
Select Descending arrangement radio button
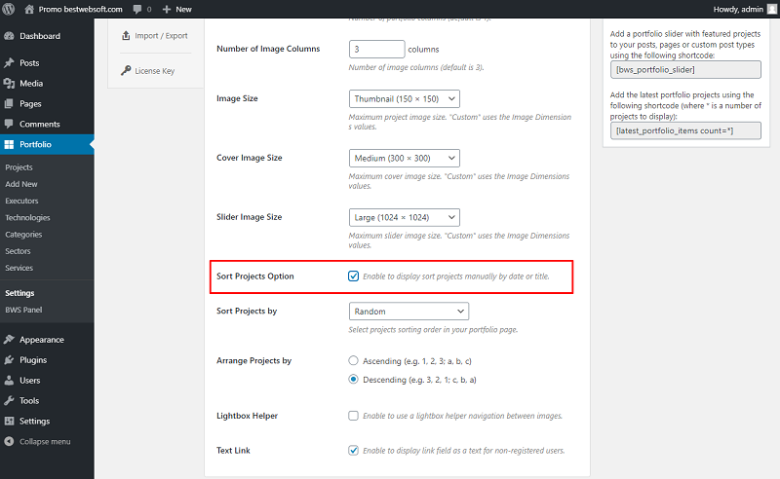click(x=353, y=379)
